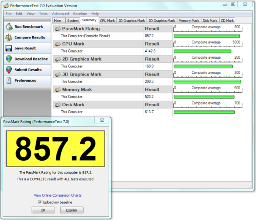Click the Run Benchmark stopwatch icon
The height and width of the screenshot is (220, 256).
point(9,27)
